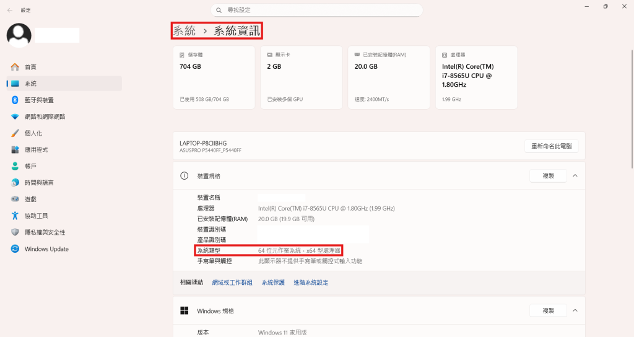Open Windows Update sync icon

[x=15, y=249]
